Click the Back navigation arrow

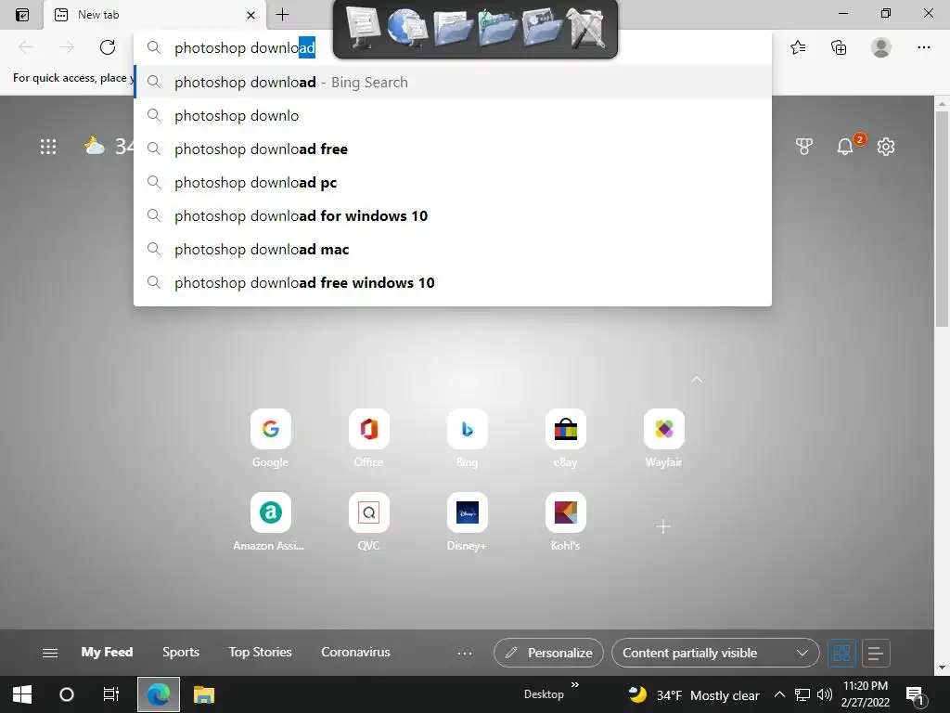pyautogui.click(x=26, y=47)
